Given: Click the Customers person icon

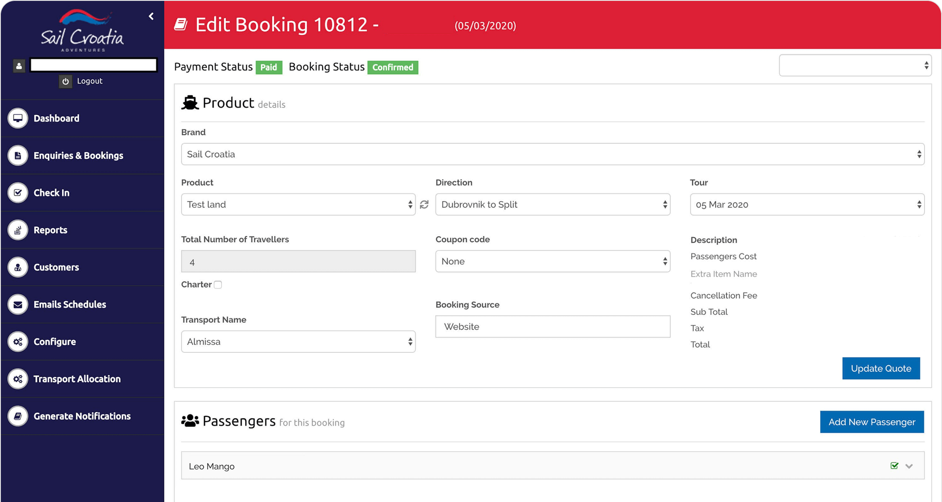Looking at the screenshot, I should [18, 267].
